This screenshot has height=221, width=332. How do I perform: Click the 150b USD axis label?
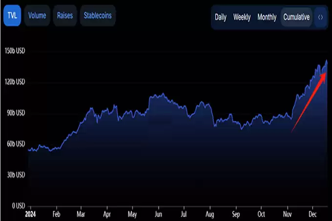pyautogui.click(x=15, y=51)
